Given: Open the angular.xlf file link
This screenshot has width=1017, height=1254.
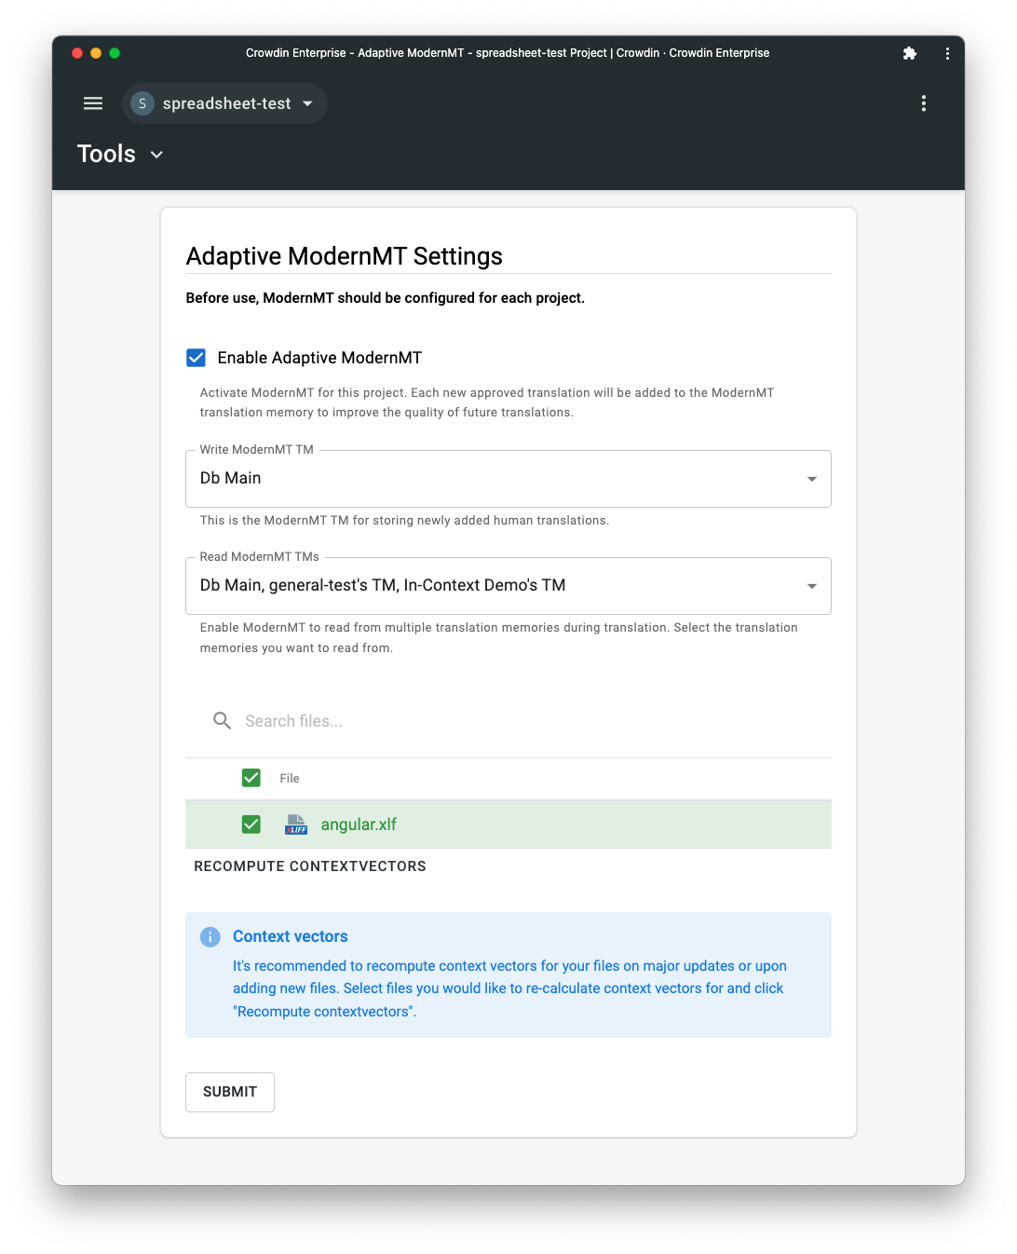Looking at the screenshot, I should pyautogui.click(x=359, y=825).
